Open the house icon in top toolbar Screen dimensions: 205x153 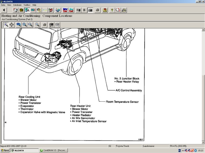point(21,10)
